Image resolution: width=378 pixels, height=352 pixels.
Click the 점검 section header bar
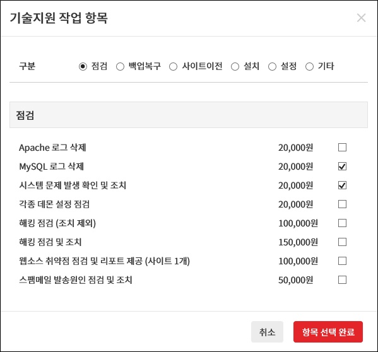[189, 115]
